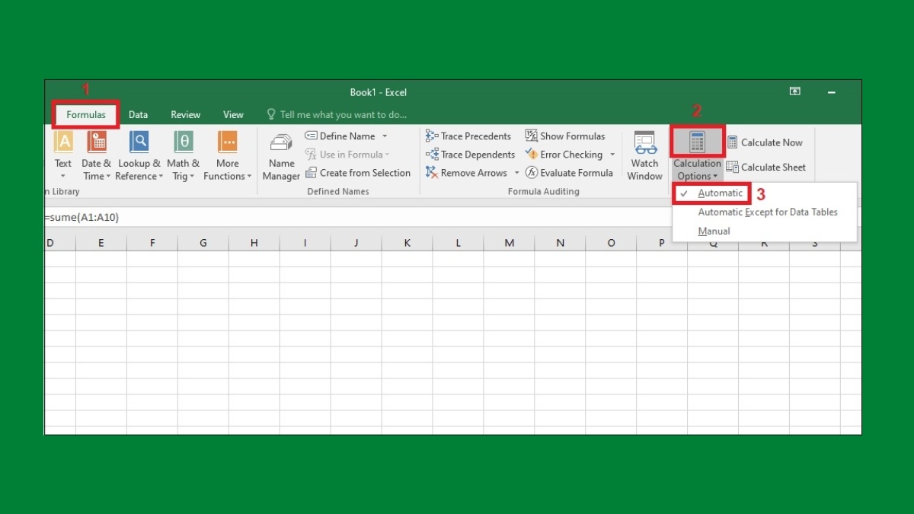Screen dimensions: 914x514
Task: Open Evaluate Formula
Action: click(x=569, y=173)
